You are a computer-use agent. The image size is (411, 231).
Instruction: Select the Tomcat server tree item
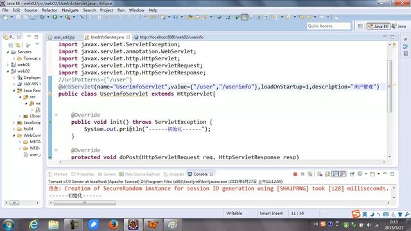click(29, 58)
